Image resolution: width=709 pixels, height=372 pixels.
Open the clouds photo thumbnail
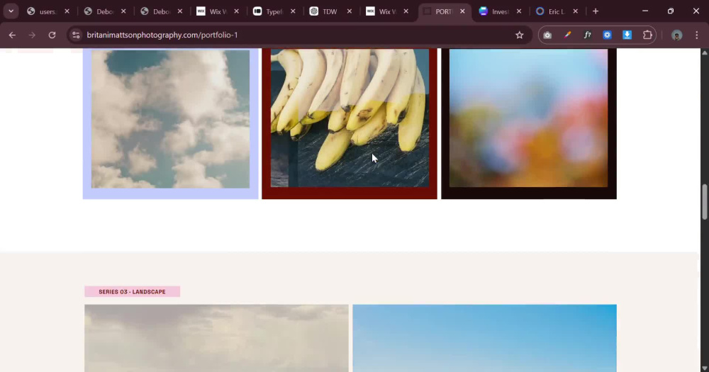[170, 119]
